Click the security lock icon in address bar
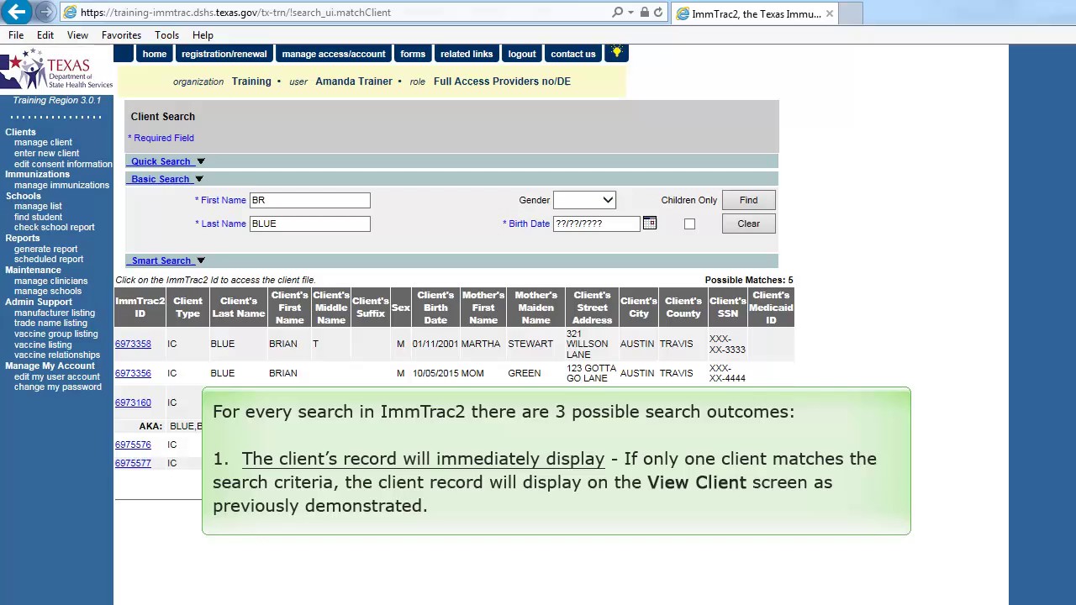The height and width of the screenshot is (605, 1076). pyautogui.click(x=644, y=12)
